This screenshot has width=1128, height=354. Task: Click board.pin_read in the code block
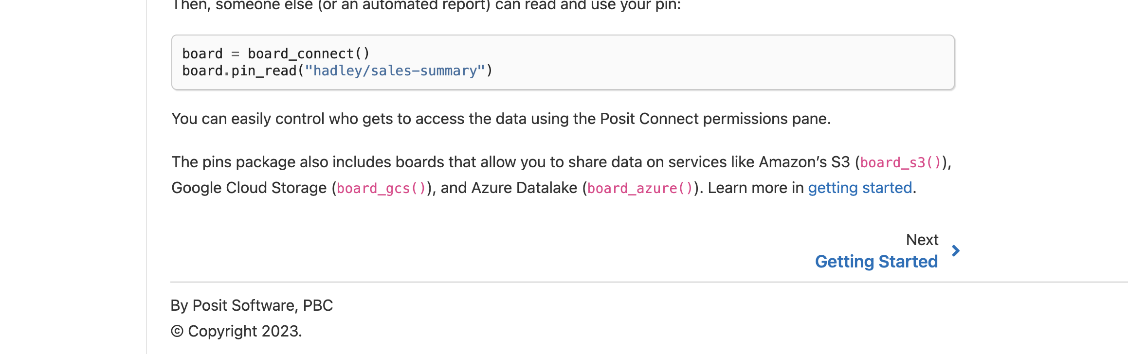click(239, 71)
